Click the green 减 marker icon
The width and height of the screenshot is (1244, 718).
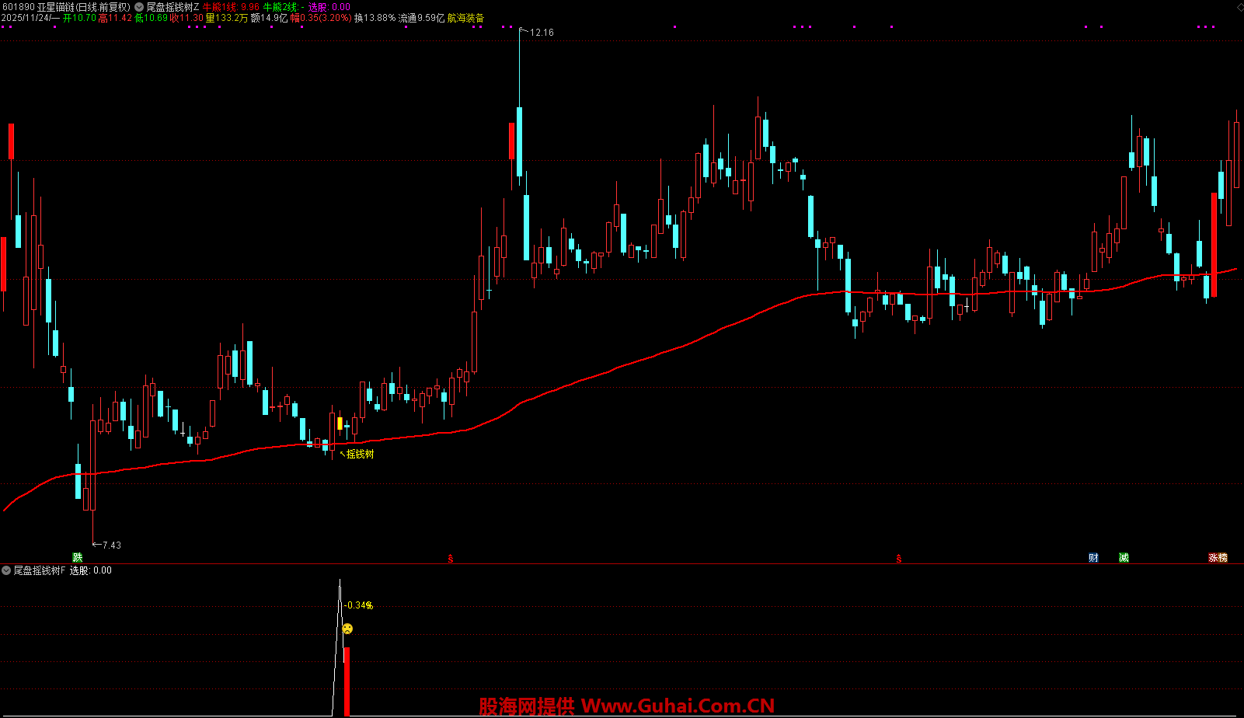pyautogui.click(x=1124, y=557)
